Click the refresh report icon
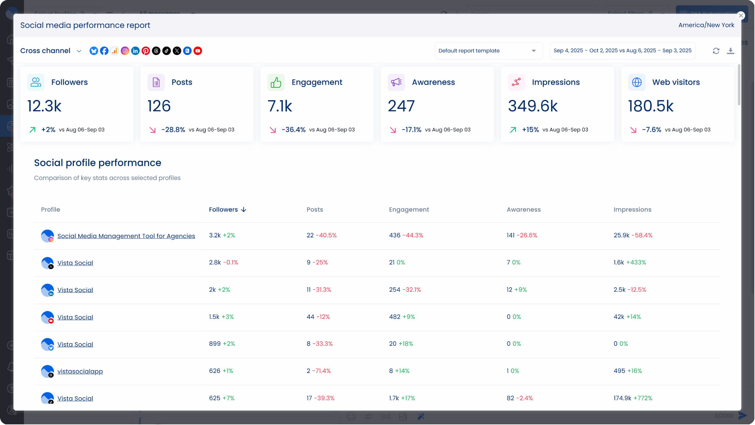Viewport: 755px width, 425px height. (x=716, y=51)
